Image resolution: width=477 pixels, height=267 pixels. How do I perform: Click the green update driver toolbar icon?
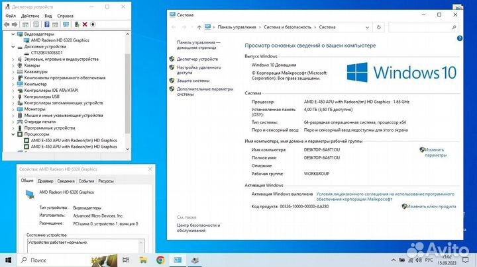tap(77, 24)
